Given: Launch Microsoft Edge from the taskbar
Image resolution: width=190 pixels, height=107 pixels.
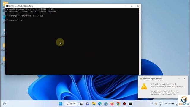Looking at the screenshot, I should [100, 104].
